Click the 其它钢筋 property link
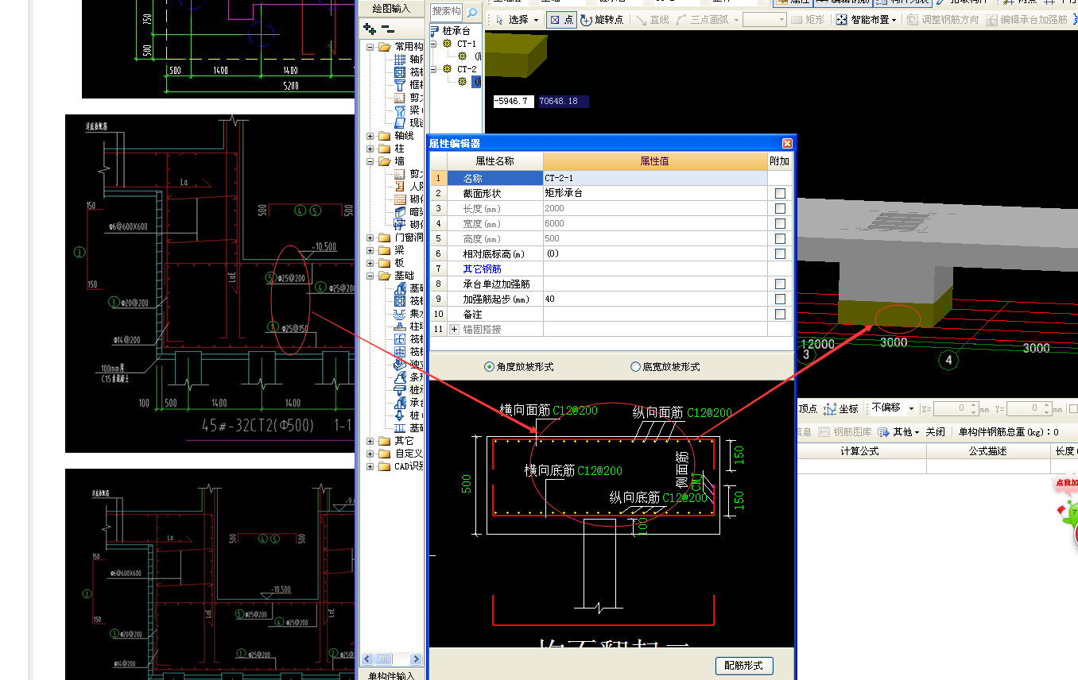 click(482, 269)
